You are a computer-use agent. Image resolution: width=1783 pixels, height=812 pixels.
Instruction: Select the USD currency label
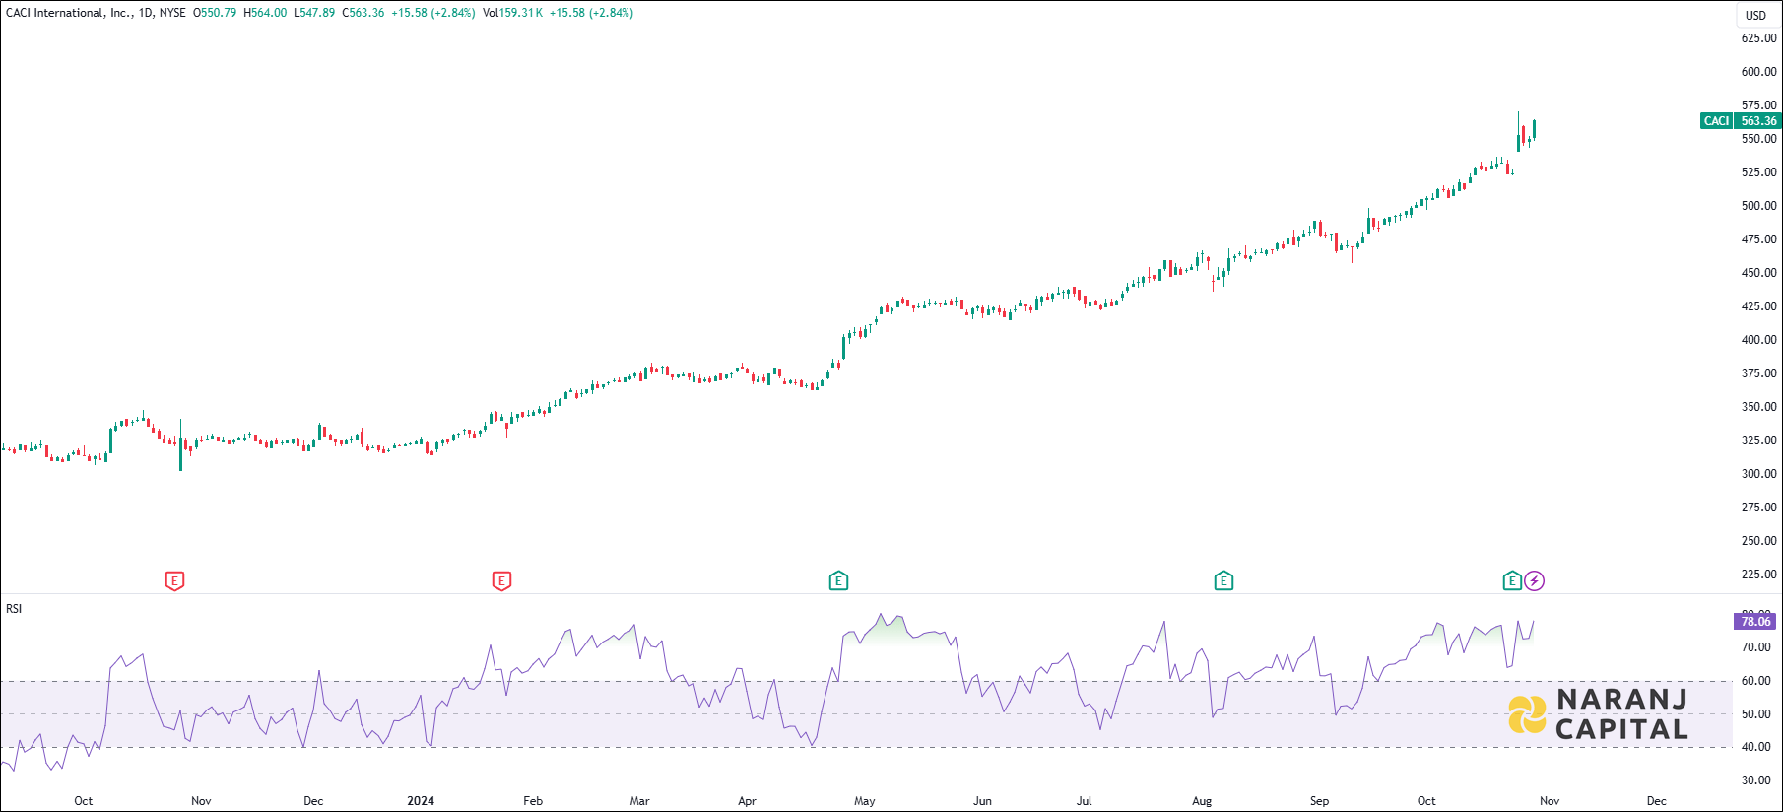pyautogui.click(x=1755, y=15)
